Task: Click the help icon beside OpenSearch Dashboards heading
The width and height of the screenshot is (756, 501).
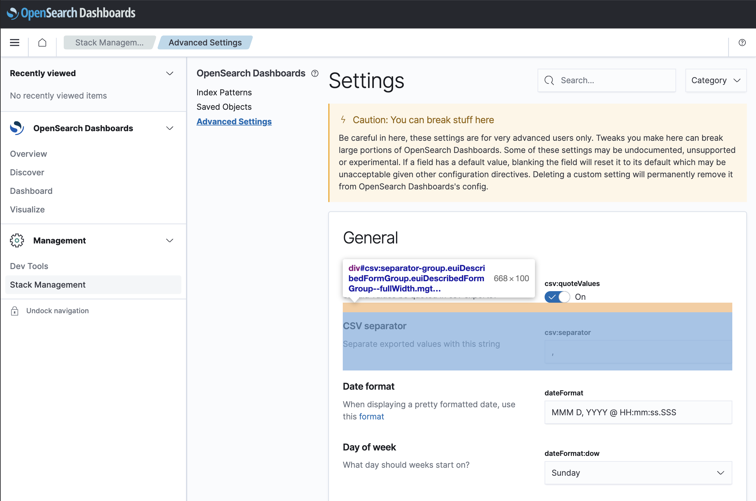Action: [x=315, y=73]
